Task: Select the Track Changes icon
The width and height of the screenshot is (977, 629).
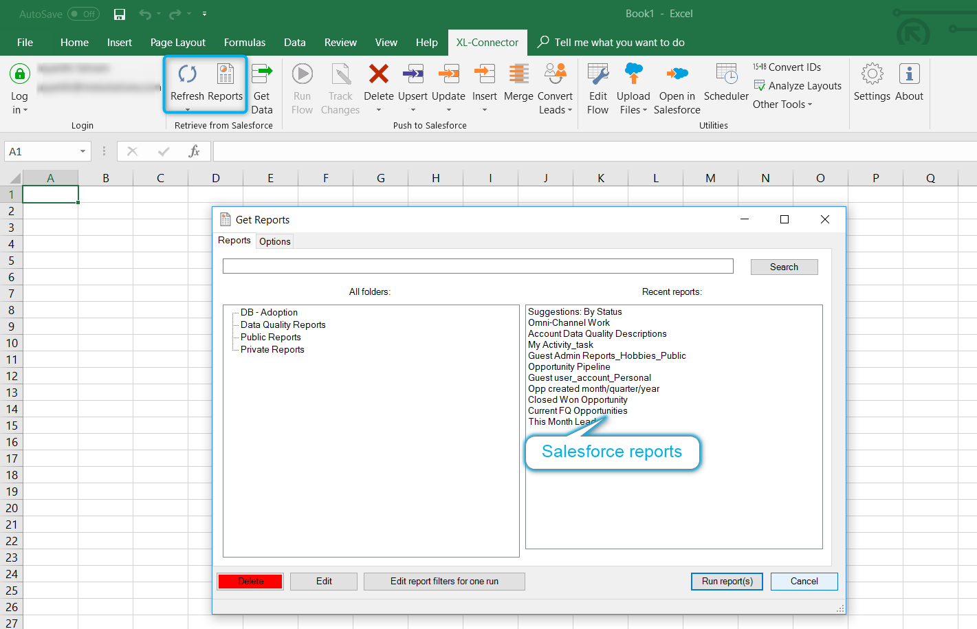Action: (x=340, y=74)
